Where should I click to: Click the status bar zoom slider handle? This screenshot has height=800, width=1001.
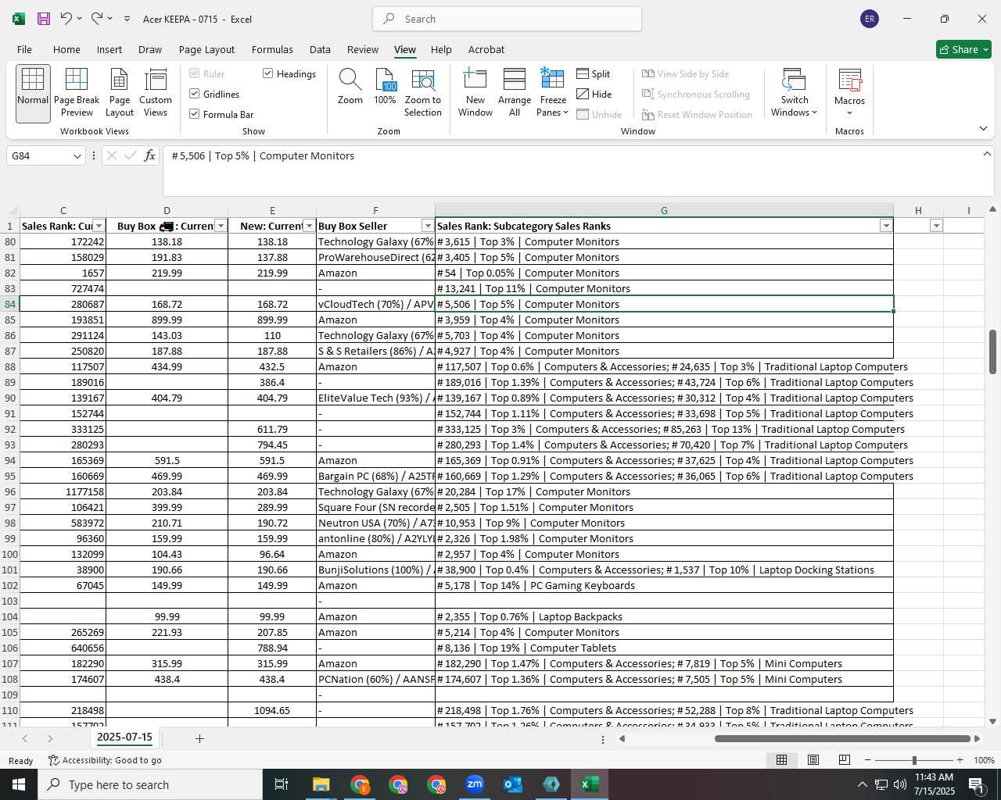click(x=914, y=760)
